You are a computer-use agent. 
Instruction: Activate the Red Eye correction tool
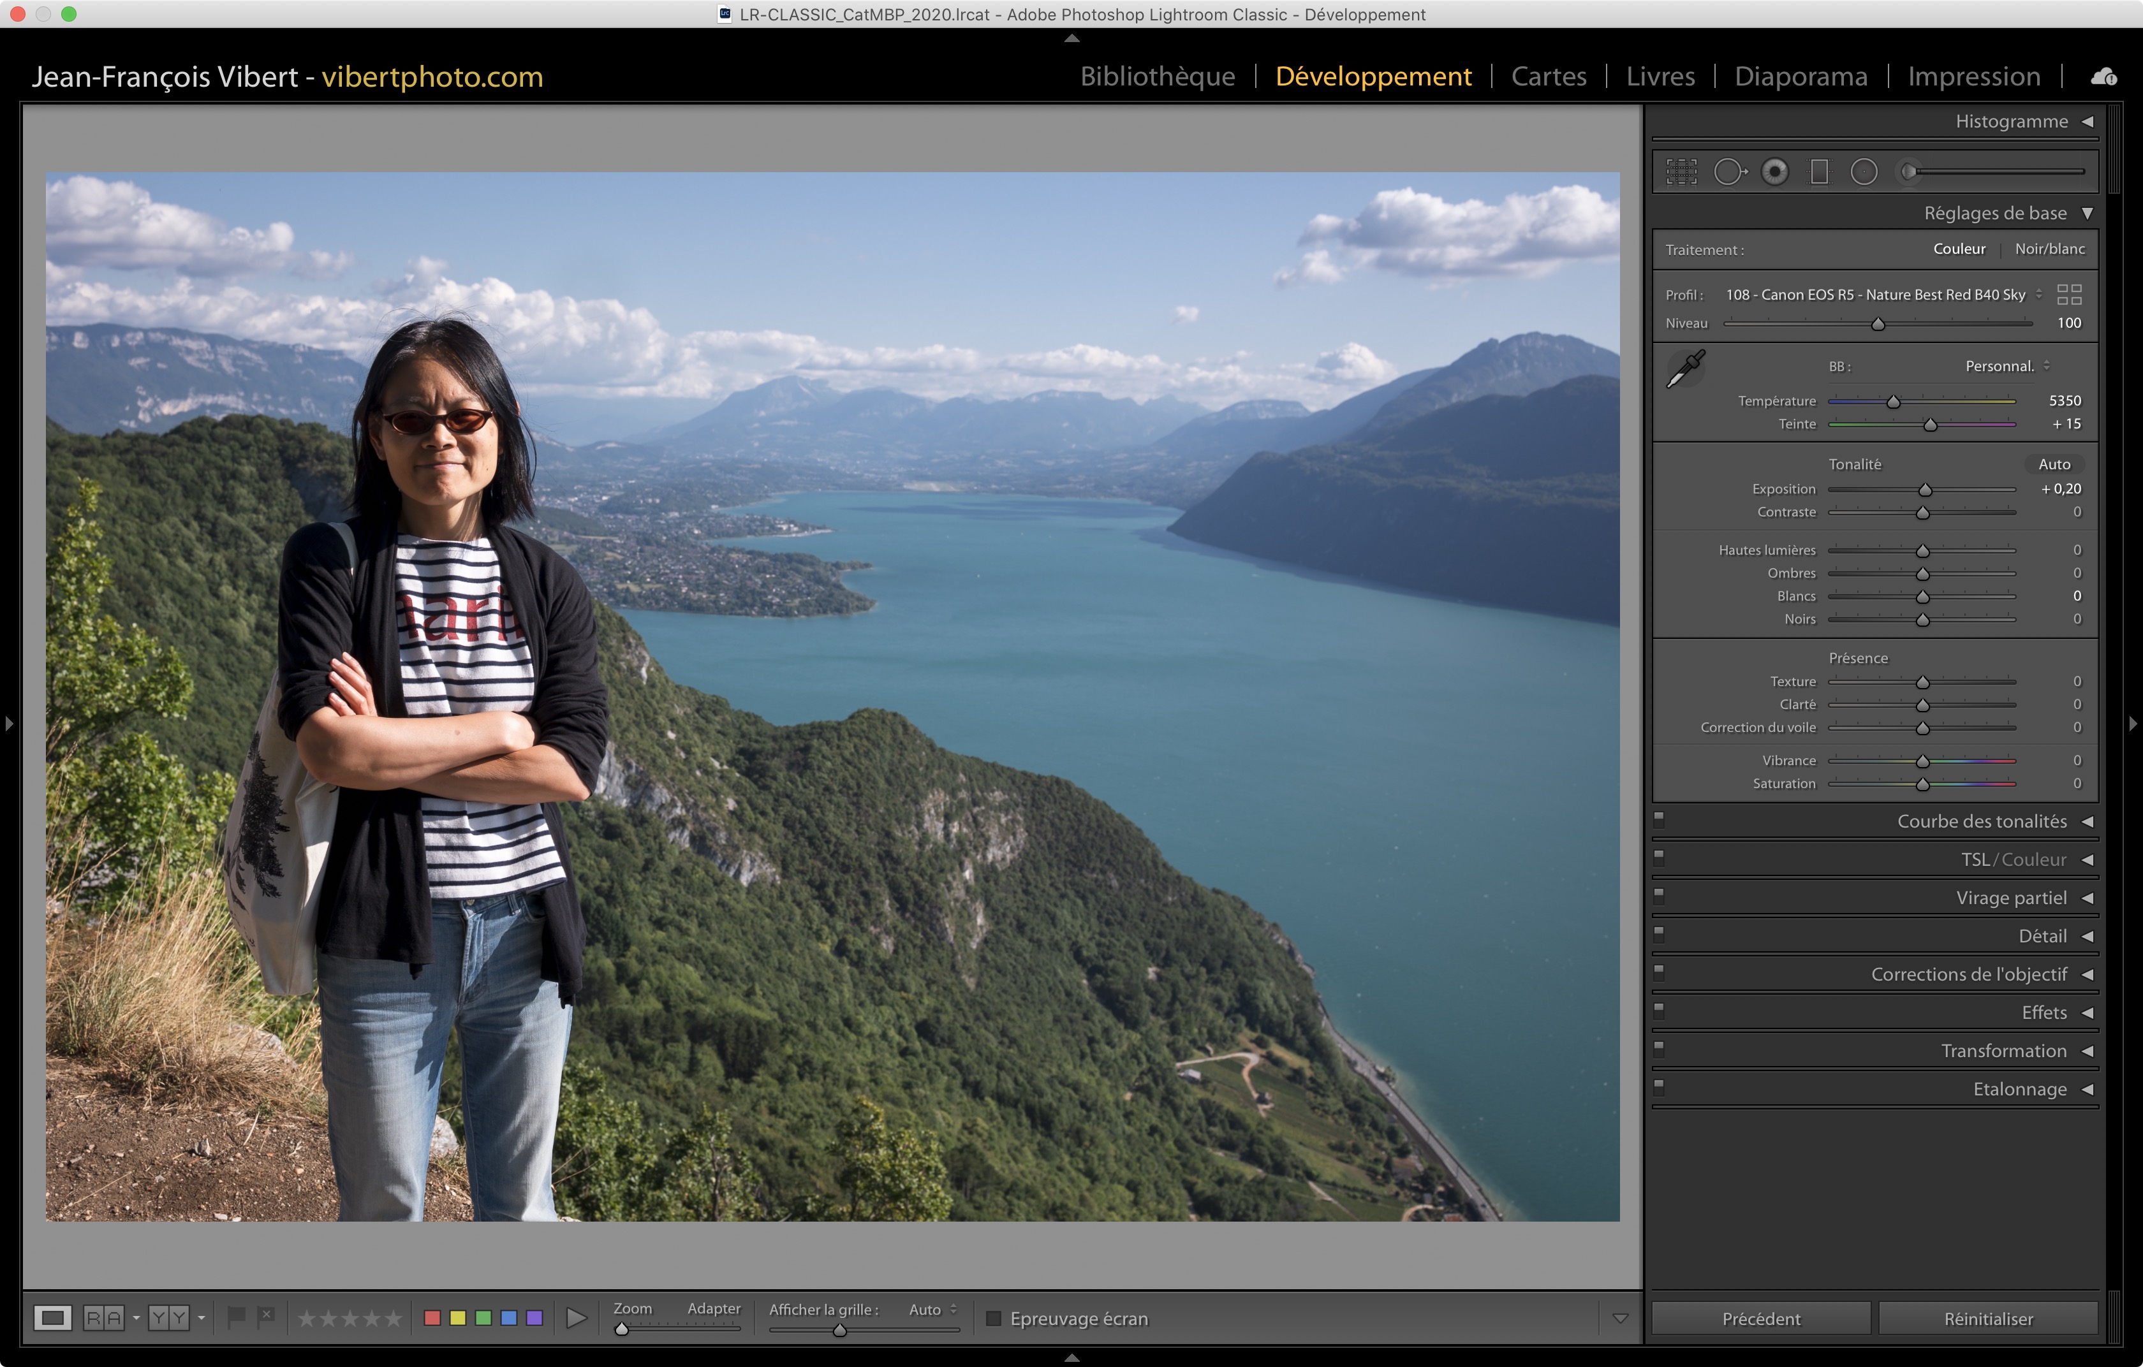coord(1774,172)
